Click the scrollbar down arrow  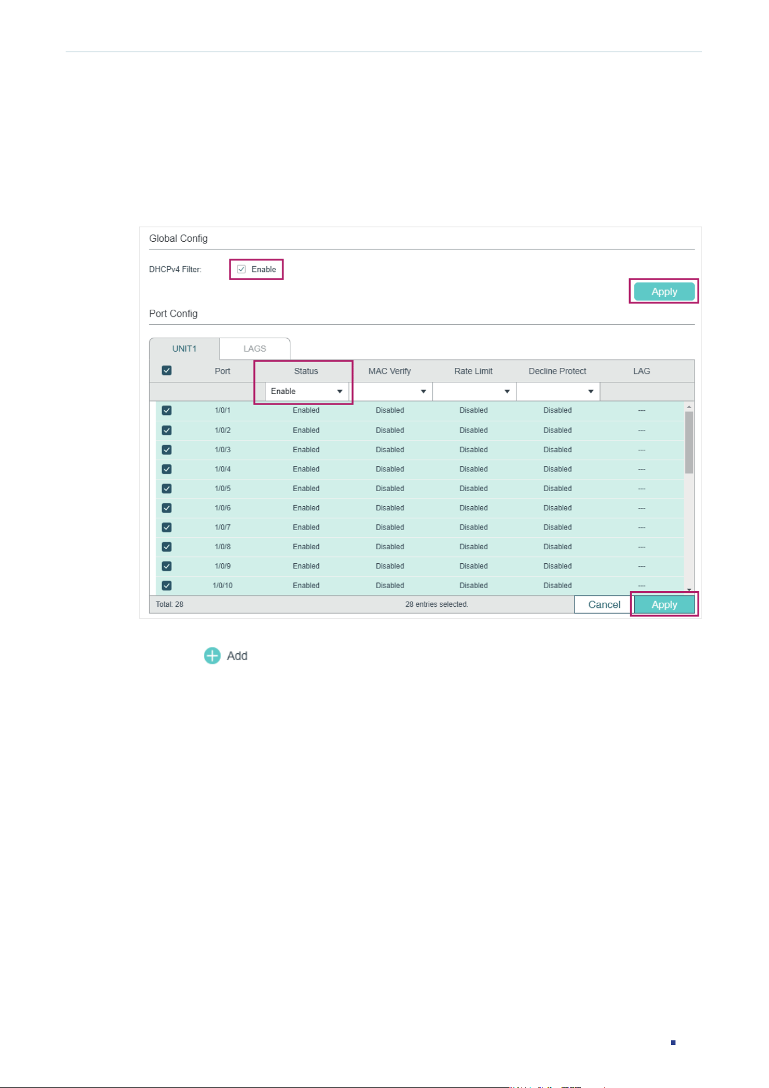[x=689, y=590]
